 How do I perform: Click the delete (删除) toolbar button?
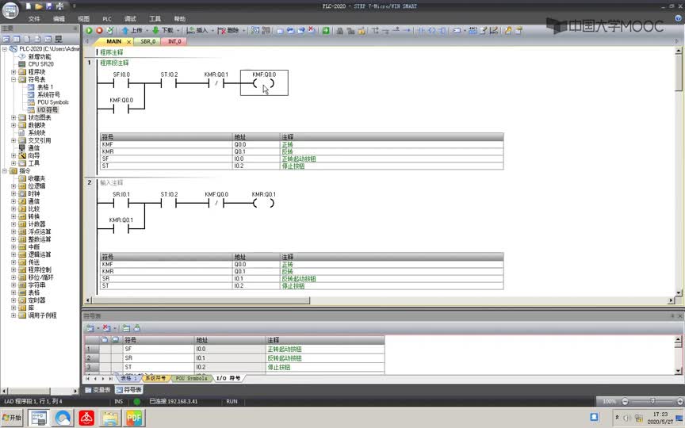coord(228,30)
